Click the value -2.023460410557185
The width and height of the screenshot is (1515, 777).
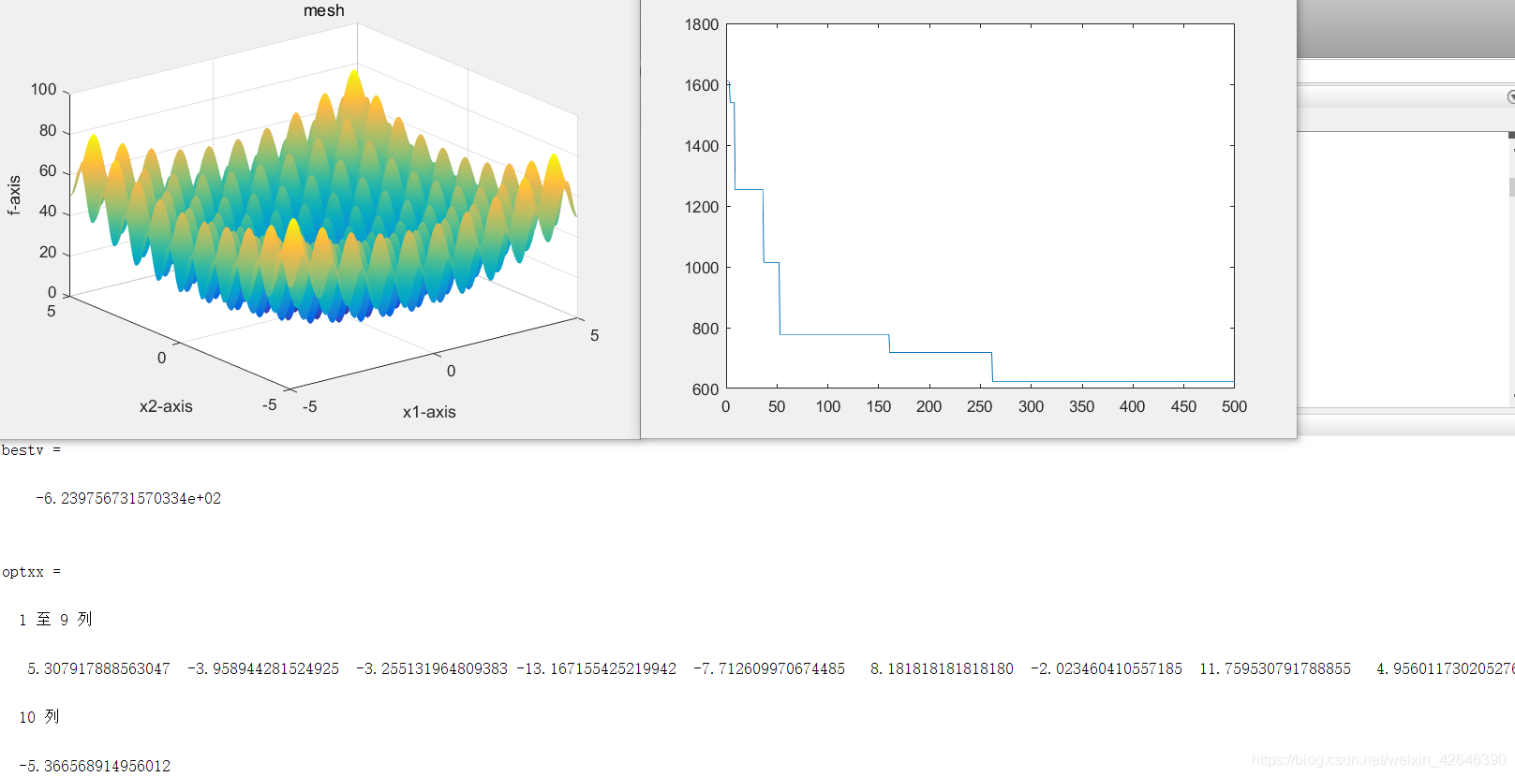tap(1107, 669)
